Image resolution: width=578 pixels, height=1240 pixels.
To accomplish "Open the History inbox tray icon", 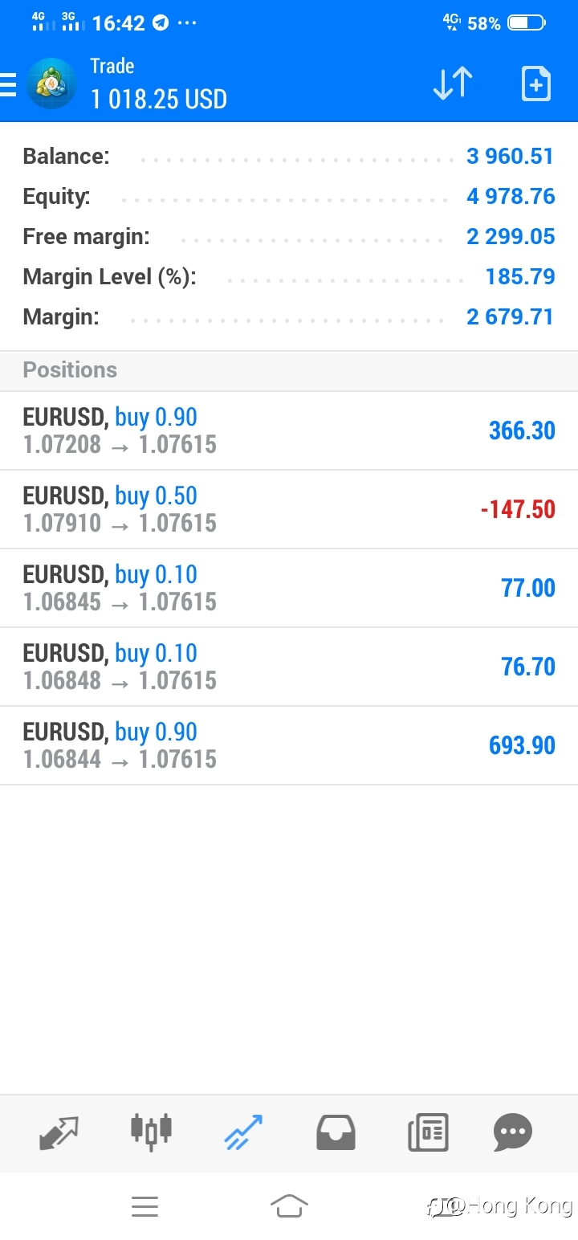I will [336, 1133].
